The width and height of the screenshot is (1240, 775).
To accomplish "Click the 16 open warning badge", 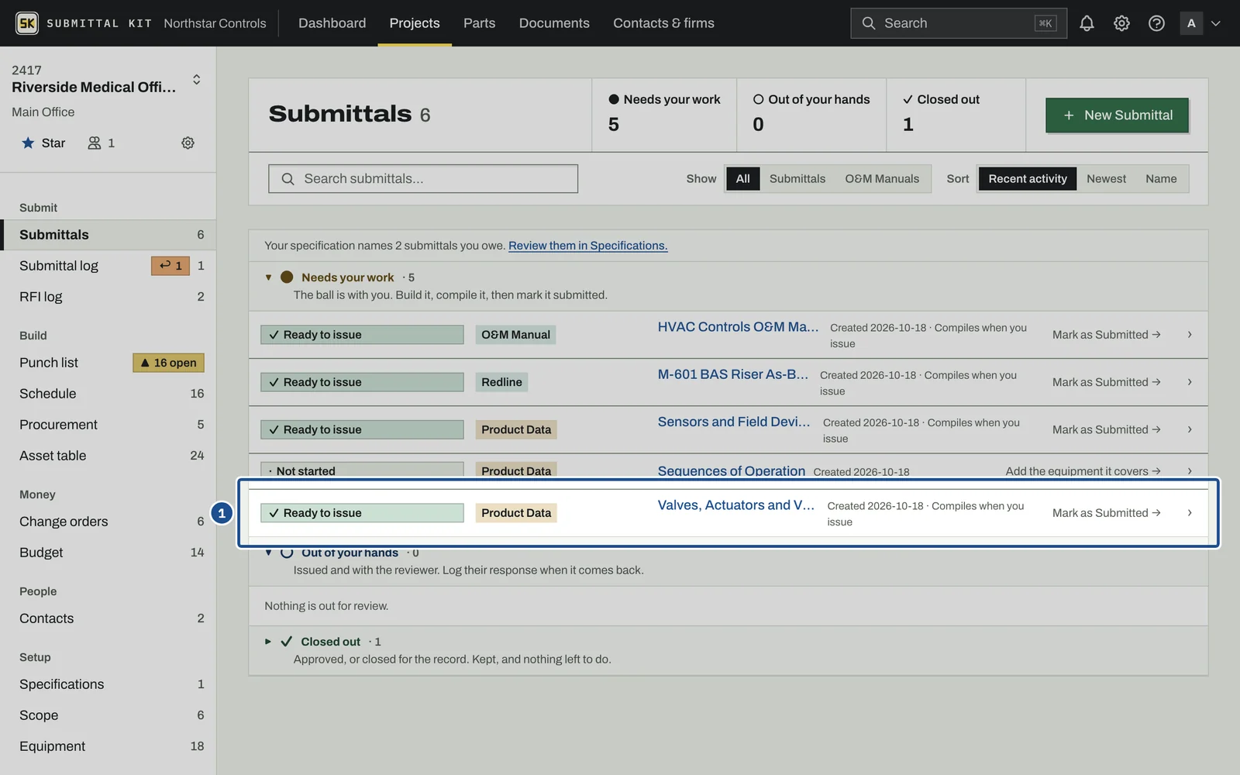I will 168,363.
